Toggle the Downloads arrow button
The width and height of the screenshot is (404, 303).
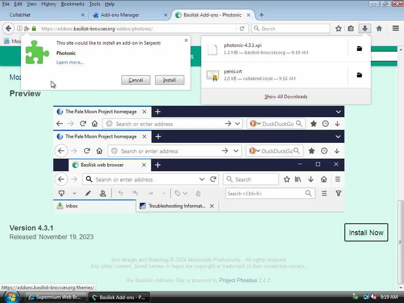[365, 28]
